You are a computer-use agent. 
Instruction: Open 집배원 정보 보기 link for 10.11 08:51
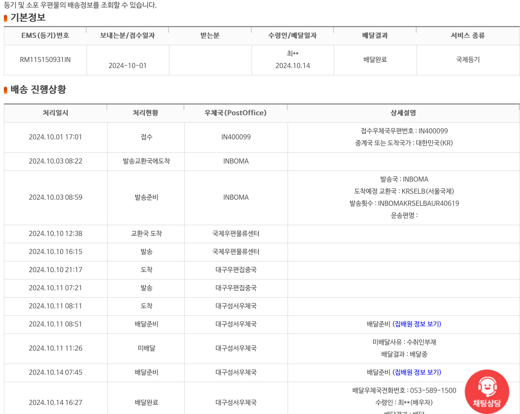point(417,324)
